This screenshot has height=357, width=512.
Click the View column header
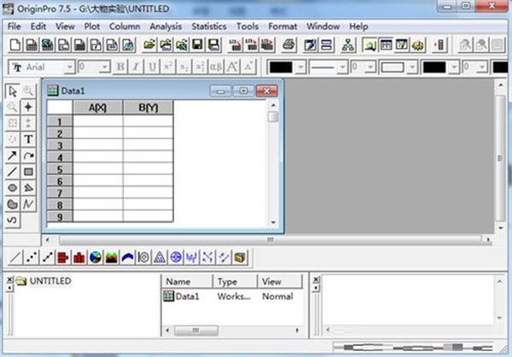tap(280, 282)
